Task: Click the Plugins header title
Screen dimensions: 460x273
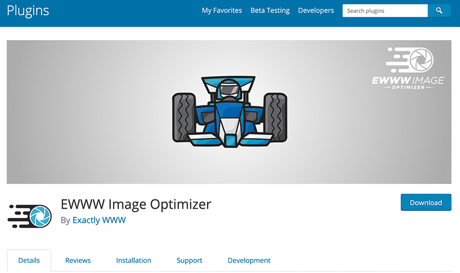Action: click(28, 11)
